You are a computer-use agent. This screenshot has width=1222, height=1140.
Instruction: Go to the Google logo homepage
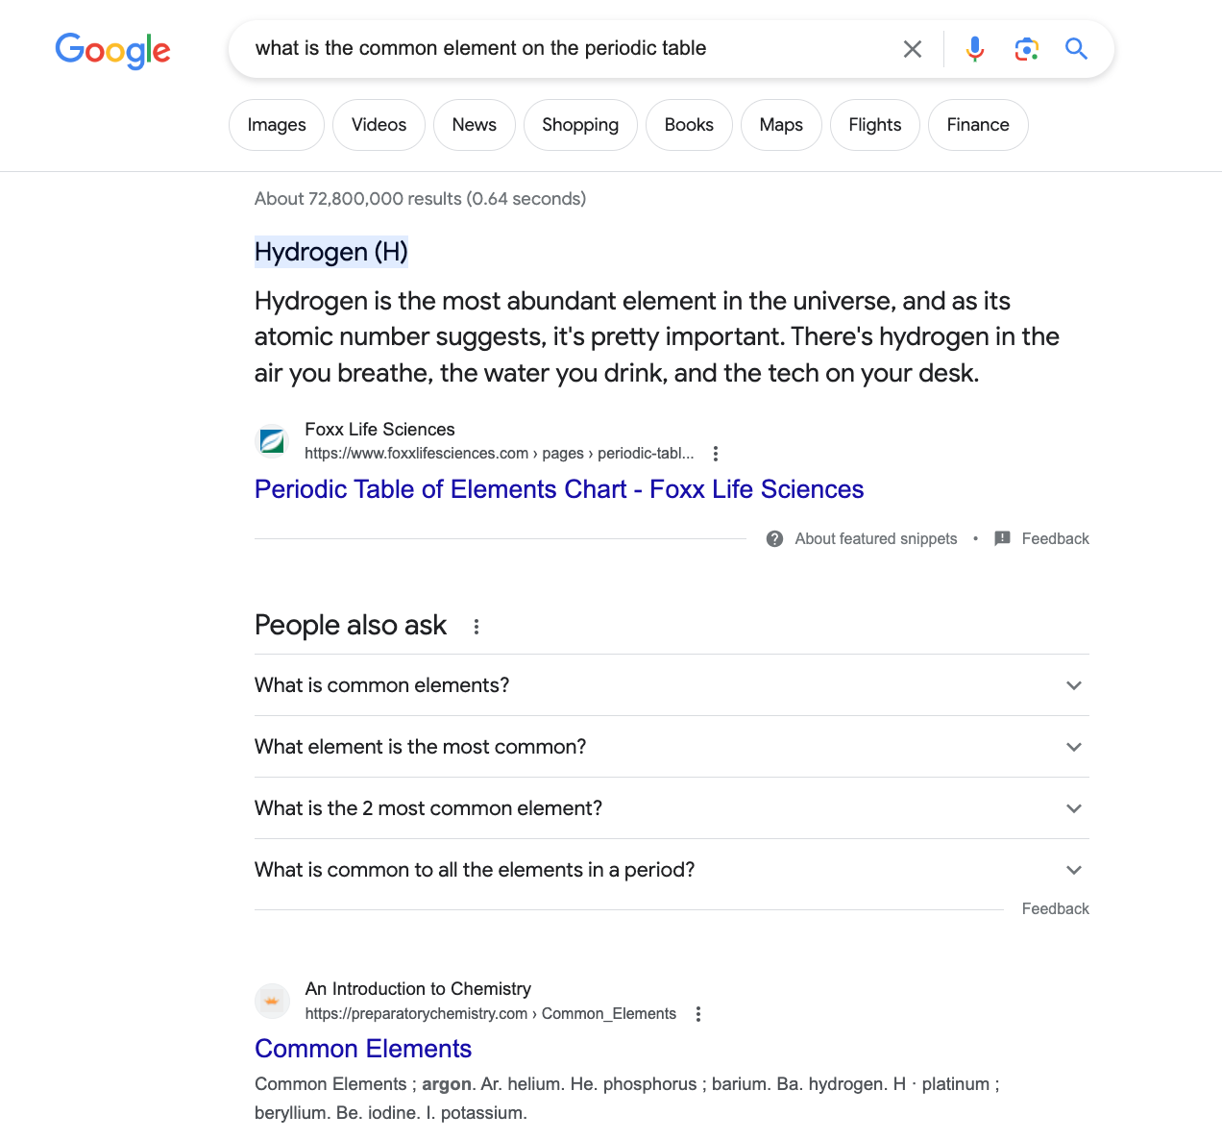(x=112, y=50)
